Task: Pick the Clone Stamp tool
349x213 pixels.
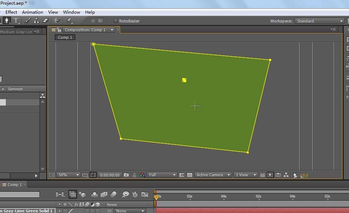Action: click(x=37, y=21)
